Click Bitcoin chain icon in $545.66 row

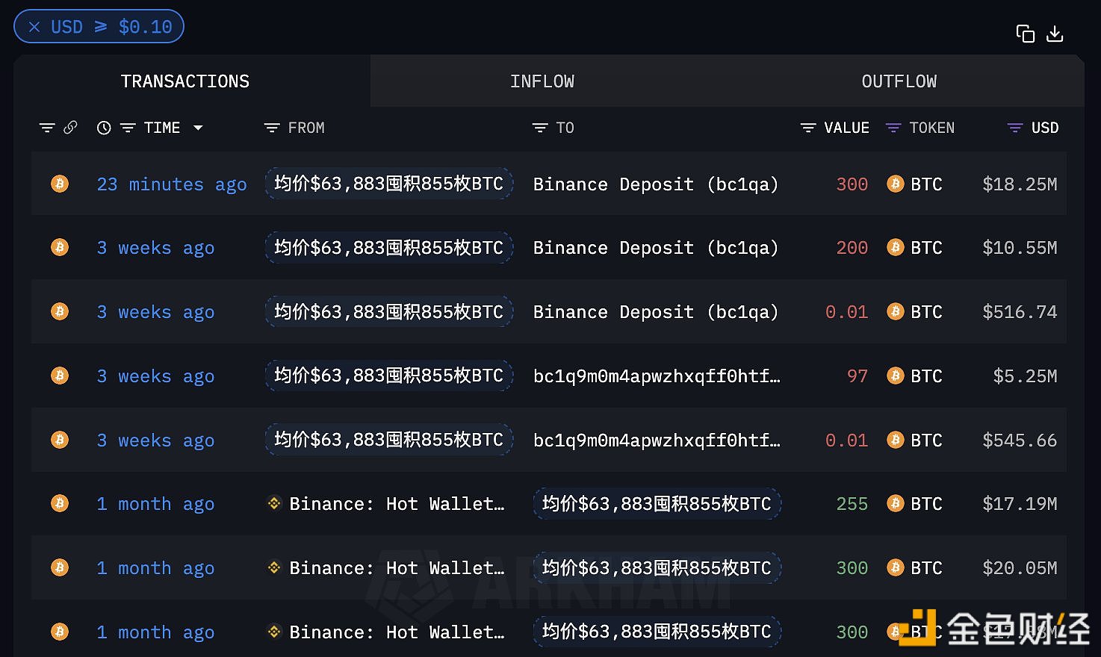pyautogui.click(x=60, y=440)
